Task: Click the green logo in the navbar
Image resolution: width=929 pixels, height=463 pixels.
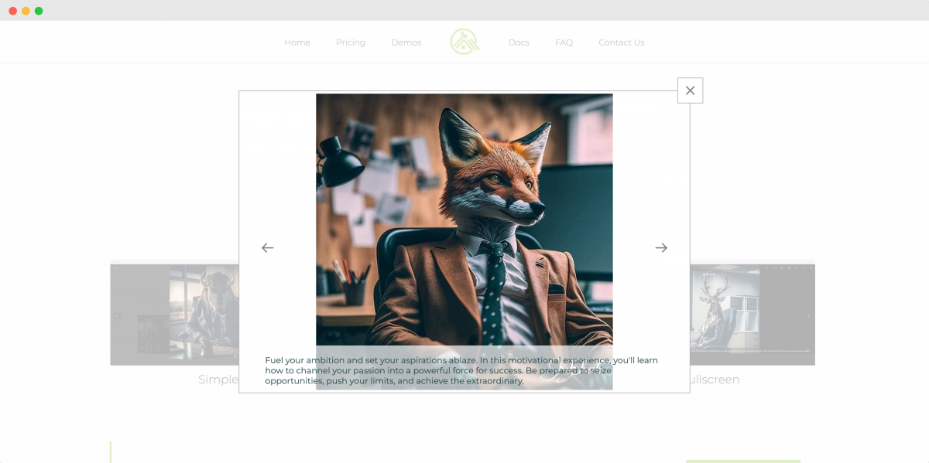Action: click(464, 42)
